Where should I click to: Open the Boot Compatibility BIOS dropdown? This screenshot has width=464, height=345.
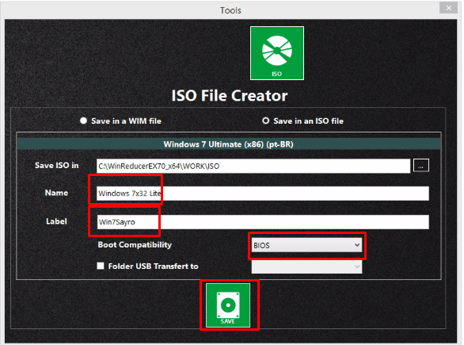coord(306,245)
